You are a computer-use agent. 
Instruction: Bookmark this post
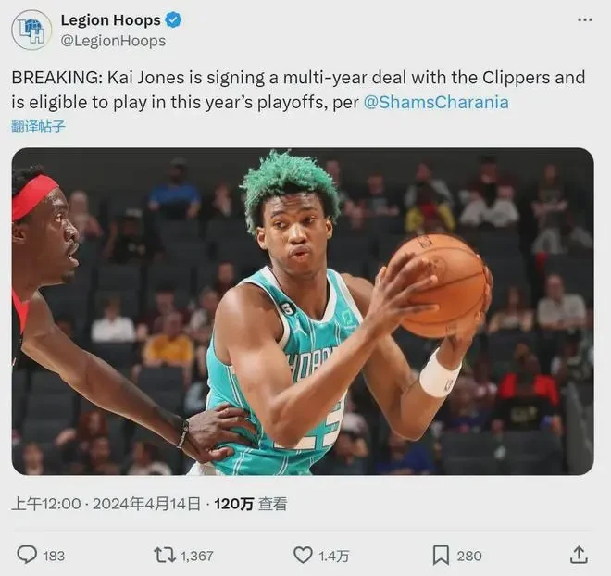(441, 555)
